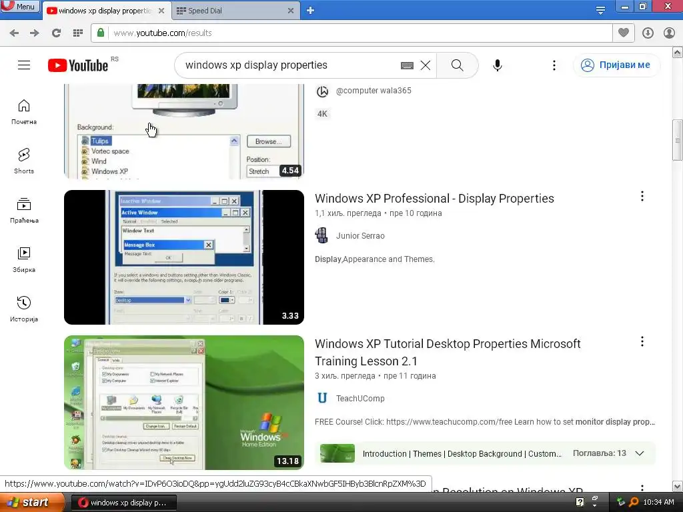This screenshot has height=512, width=683.
Task: Open the YouTube settings three-dot menu
Action: click(x=554, y=65)
